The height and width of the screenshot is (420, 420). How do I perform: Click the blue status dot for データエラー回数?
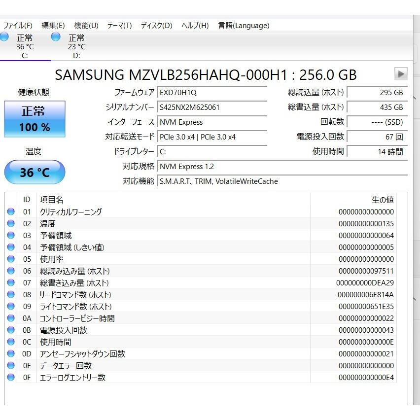[11, 365]
